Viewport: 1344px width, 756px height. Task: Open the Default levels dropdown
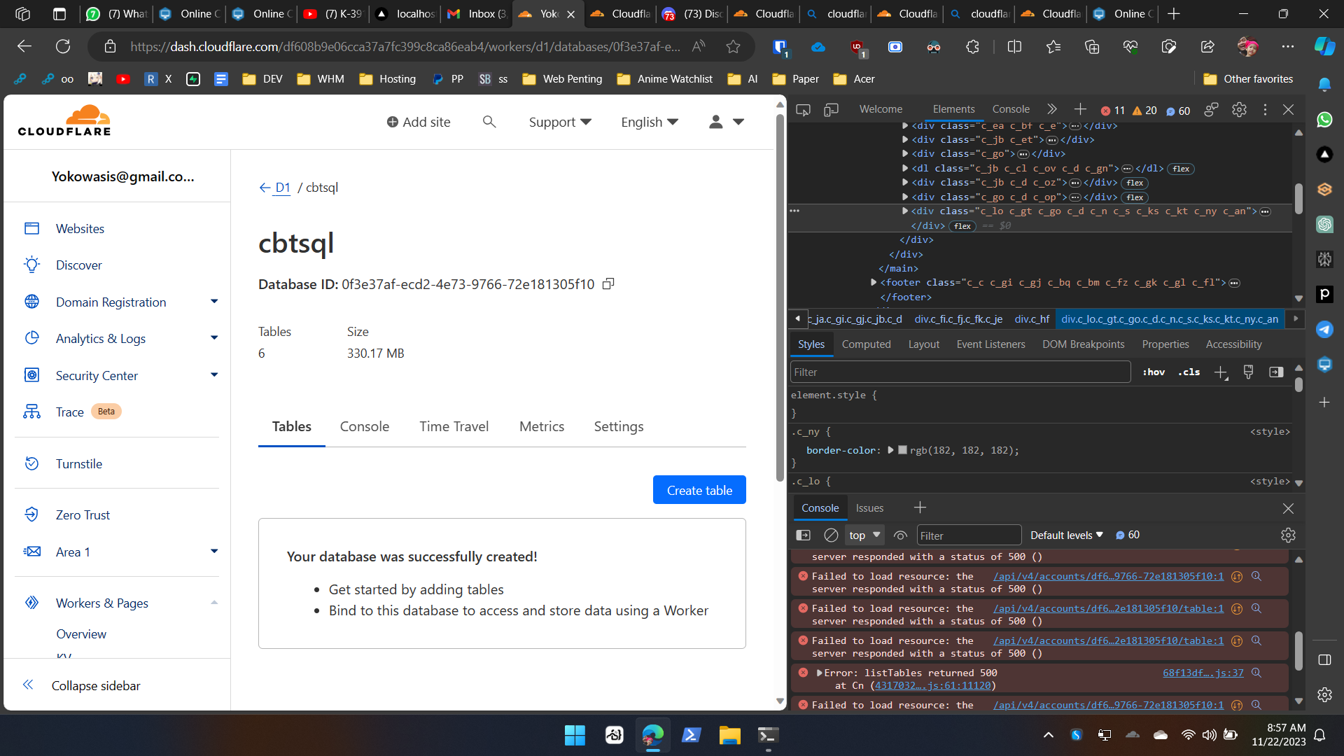tap(1066, 535)
